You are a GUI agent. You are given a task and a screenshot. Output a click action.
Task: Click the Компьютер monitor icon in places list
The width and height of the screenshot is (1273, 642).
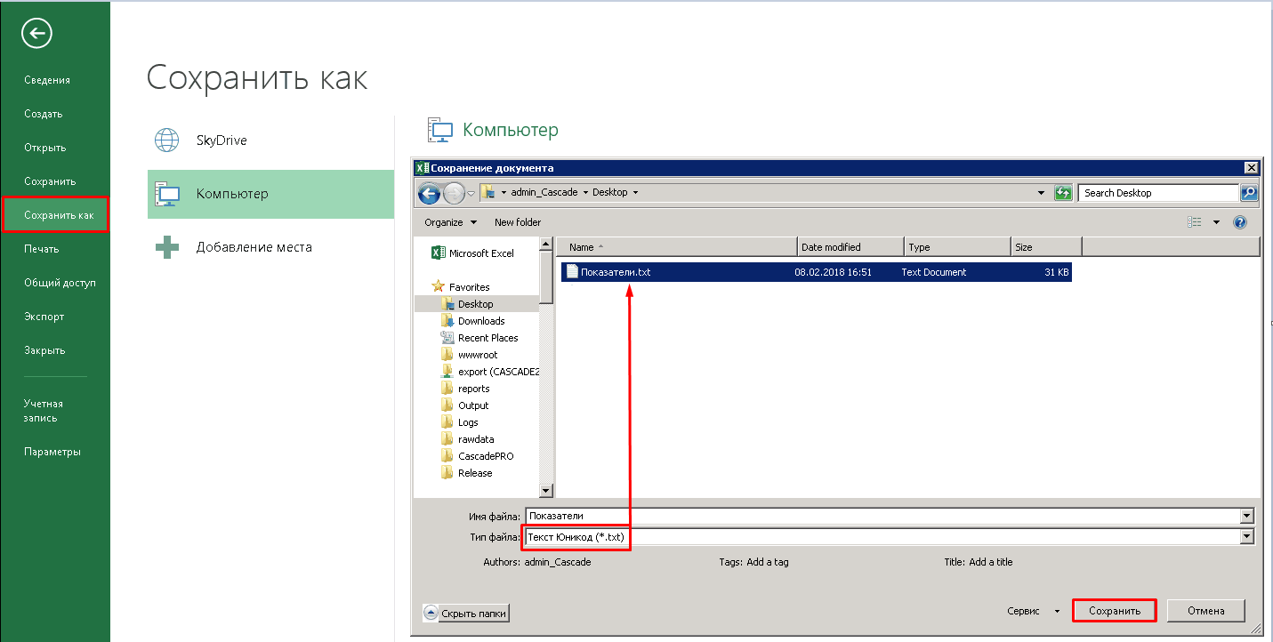(167, 194)
